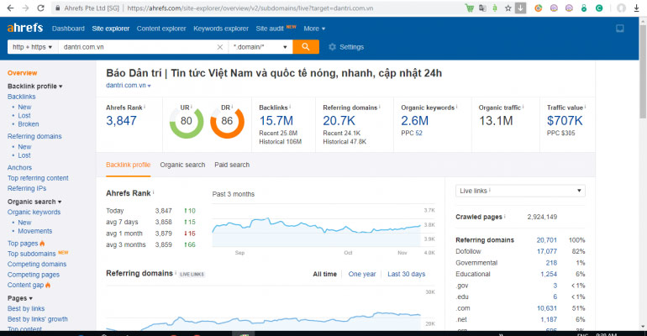Click the green 'C' circle extension icon
This screenshot has height=336, width=647.
click(x=599, y=8)
